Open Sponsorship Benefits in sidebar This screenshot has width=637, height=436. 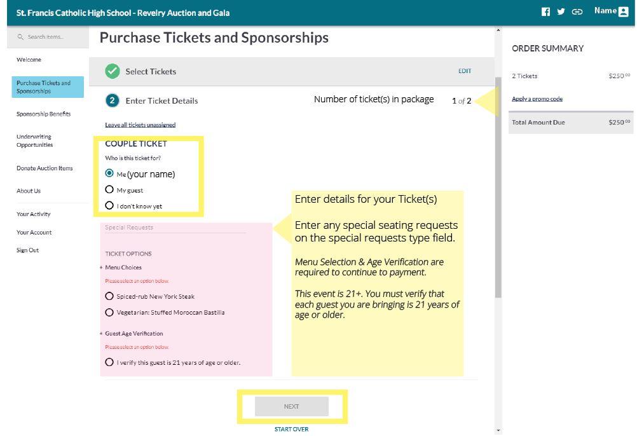tap(43, 114)
